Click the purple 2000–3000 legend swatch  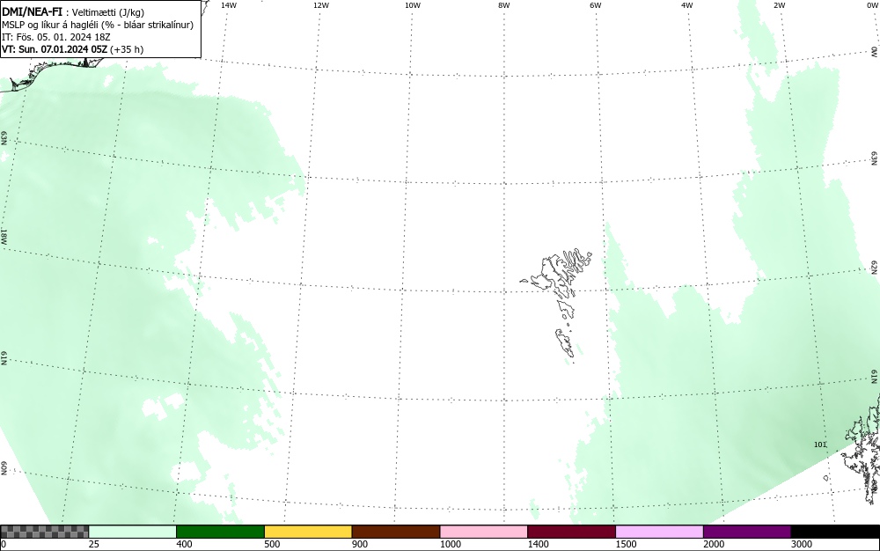click(x=747, y=532)
